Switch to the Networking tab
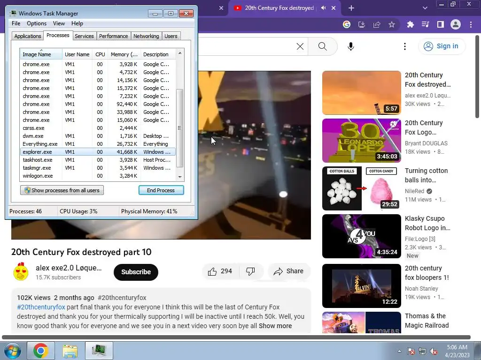481x360 pixels. 146,36
